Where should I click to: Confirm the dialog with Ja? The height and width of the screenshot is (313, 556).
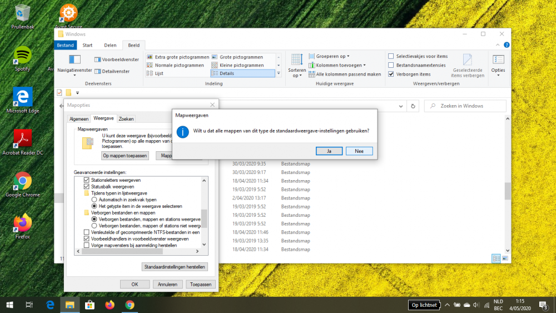pyautogui.click(x=329, y=151)
